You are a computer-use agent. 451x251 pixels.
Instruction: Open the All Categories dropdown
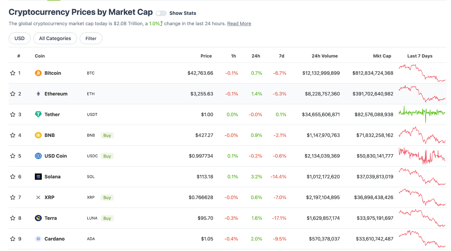pyautogui.click(x=55, y=38)
